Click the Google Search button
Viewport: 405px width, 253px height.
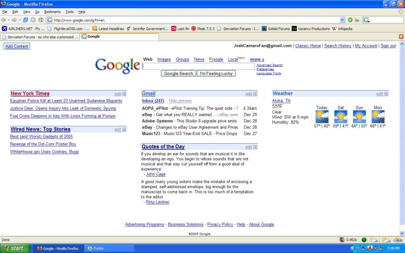pyautogui.click(x=178, y=73)
